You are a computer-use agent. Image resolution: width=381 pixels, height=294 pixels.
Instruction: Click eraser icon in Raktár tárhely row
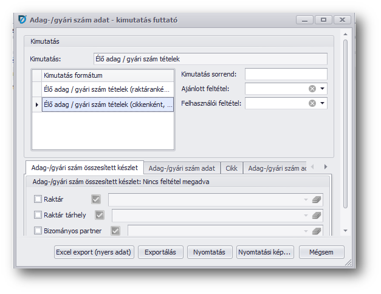[317, 215]
